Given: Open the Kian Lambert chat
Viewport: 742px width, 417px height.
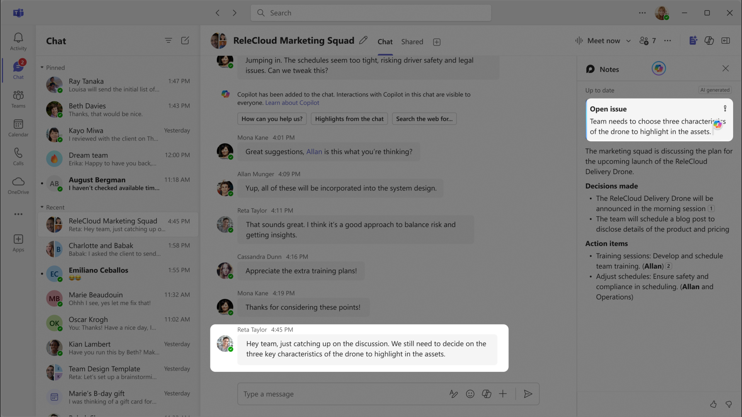Looking at the screenshot, I should pos(118,348).
